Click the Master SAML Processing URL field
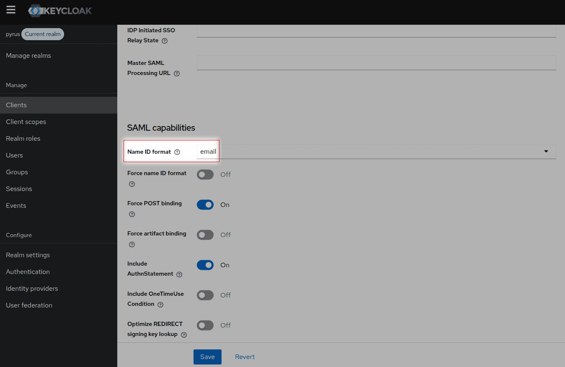Image resolution: width=565 pixels, height=367 pixels. 376,63
